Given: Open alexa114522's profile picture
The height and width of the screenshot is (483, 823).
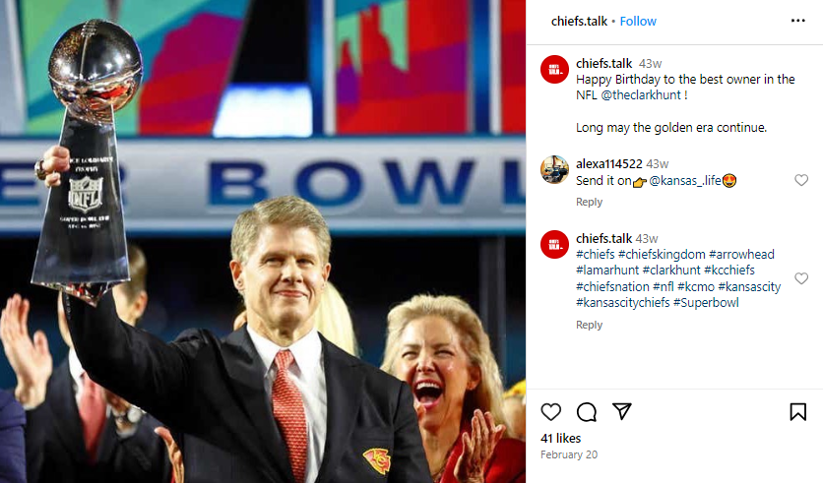Looking at the screenshot, I should [554, 169].
